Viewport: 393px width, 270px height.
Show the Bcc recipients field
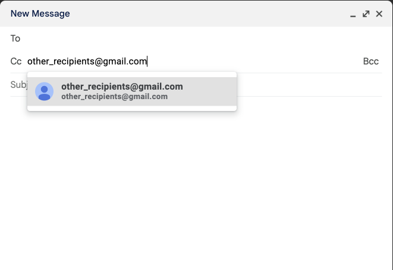pos(370,61)
